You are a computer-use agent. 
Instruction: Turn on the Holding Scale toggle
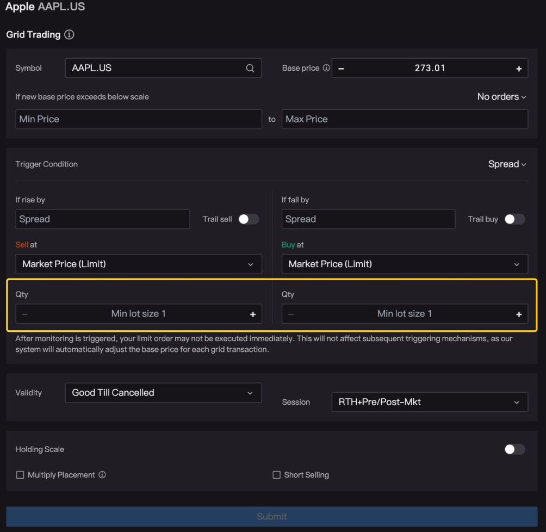(x=514, y=449)
